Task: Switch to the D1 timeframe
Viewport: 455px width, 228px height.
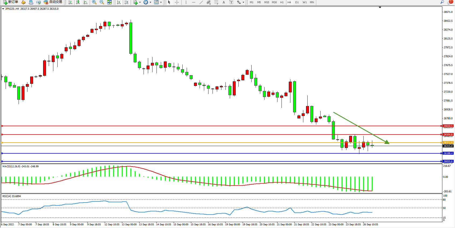Action: click(297, 2)
